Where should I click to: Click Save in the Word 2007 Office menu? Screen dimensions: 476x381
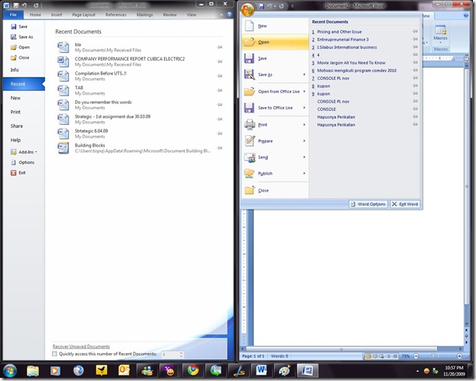tap(276, 58)
